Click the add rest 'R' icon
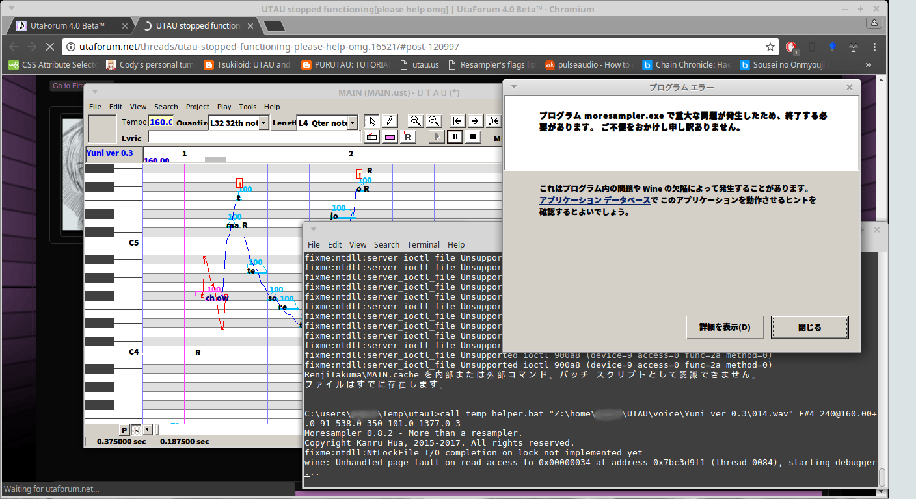 click(407, 136)
